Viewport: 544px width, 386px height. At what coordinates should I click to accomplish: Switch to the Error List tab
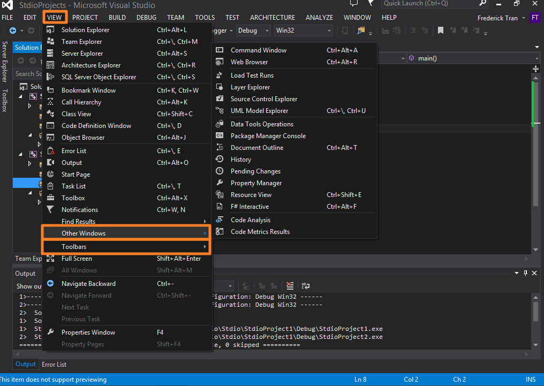(54, 365)
